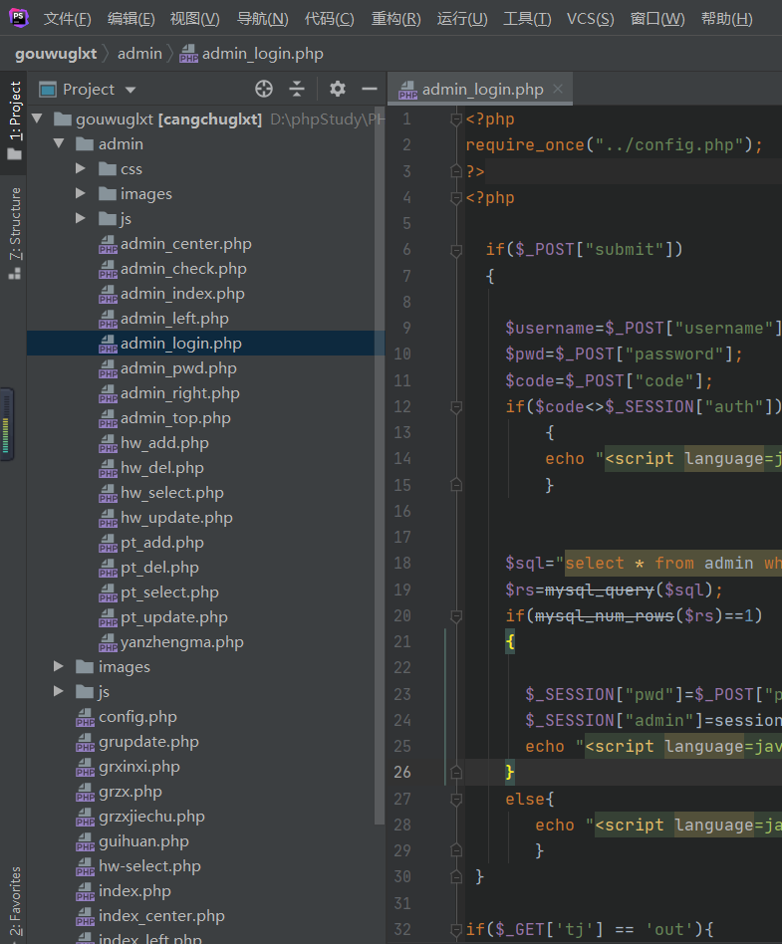Collapse the gouwuglxt root project node
Image resolution: width=782 pixels, height=944 pixels.
click(x=37, y=118)
